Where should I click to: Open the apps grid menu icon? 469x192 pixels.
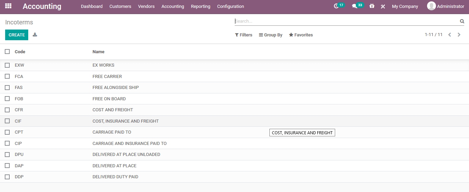coord(8,6)
